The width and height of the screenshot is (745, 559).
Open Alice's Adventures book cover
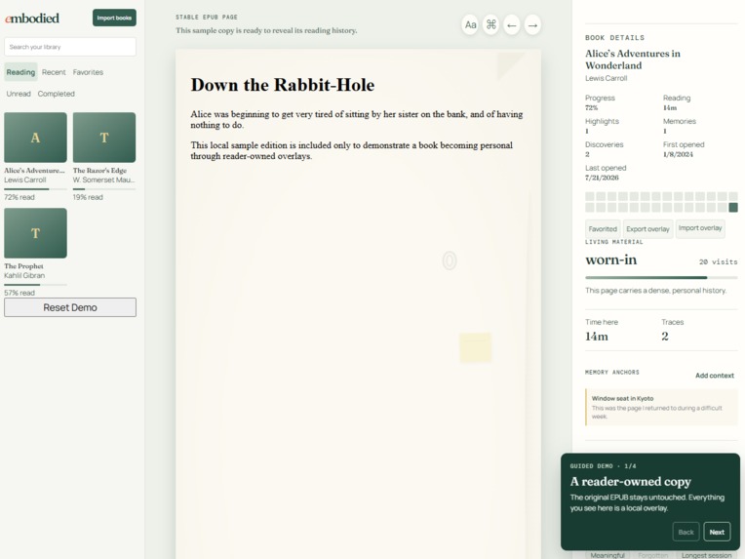(x=36, y=138)
